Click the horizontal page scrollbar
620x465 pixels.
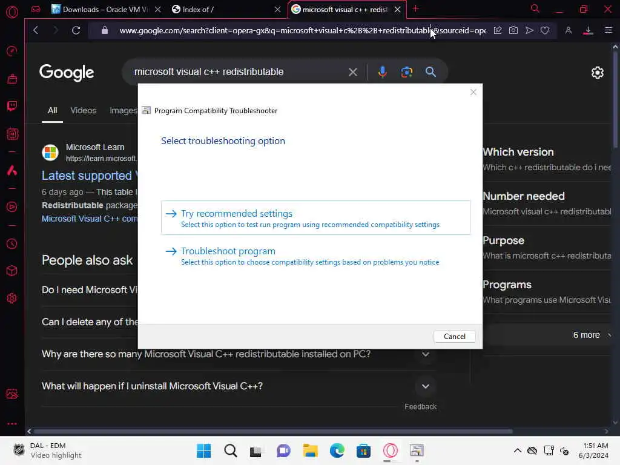[x=273, y=431]
